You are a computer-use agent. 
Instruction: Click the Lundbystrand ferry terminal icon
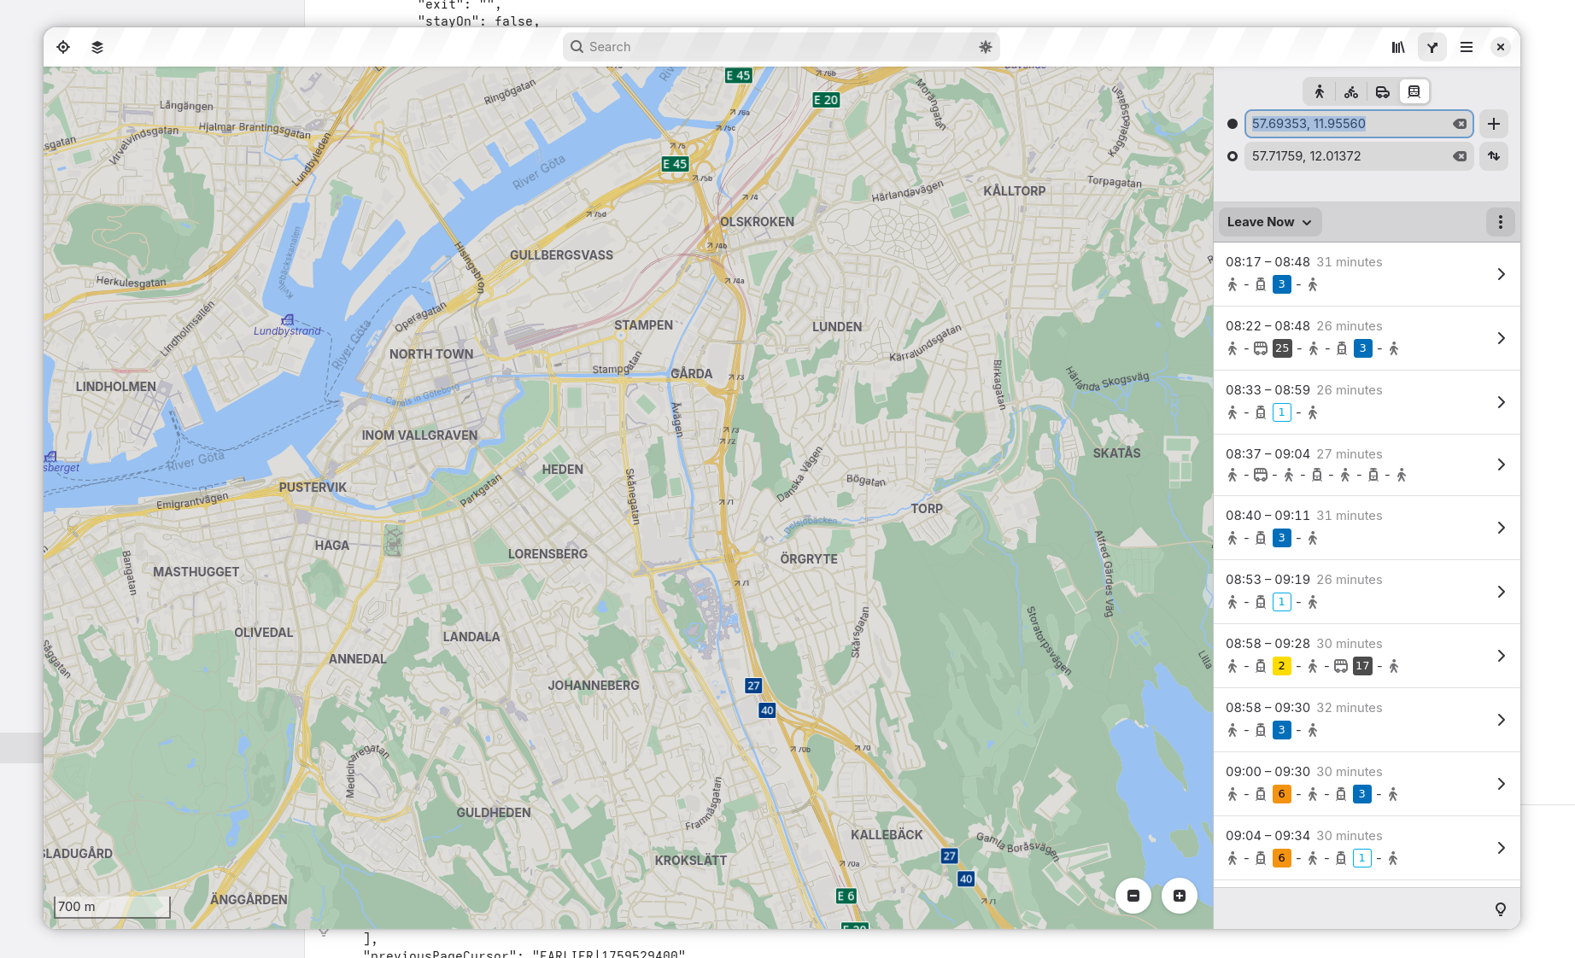[x=288, y=319]
